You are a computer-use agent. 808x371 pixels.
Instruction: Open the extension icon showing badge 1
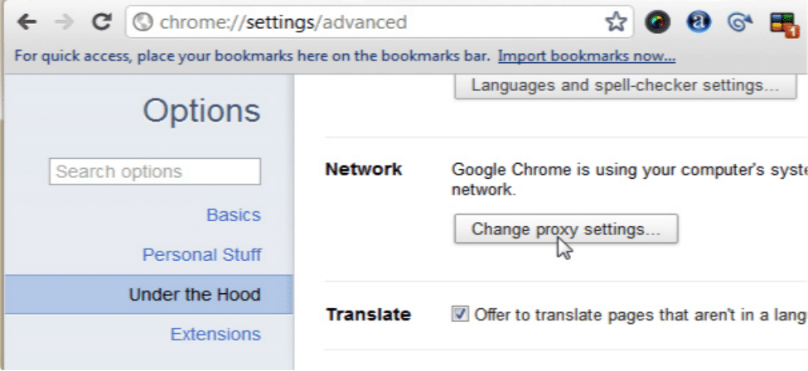tap(781, 24)
